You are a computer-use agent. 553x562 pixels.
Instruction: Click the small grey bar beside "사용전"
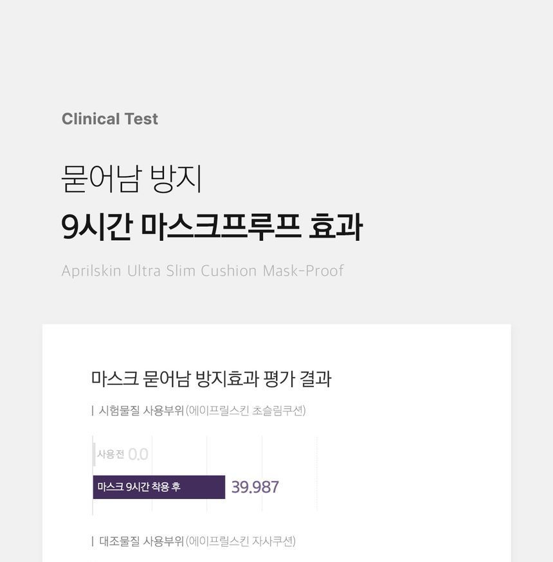(94, 454)
